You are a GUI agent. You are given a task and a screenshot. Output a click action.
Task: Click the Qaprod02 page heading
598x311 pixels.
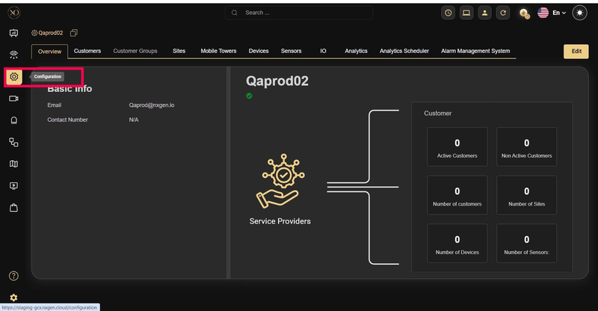[277, 81]
